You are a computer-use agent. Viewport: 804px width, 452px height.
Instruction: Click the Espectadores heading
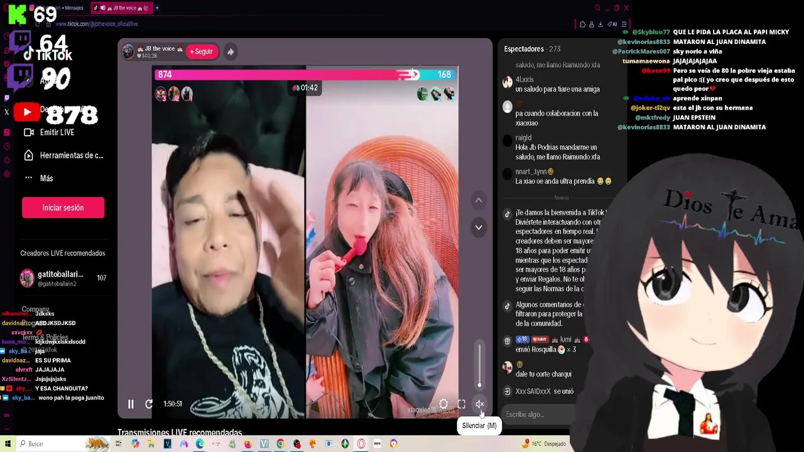coord(524,49)
